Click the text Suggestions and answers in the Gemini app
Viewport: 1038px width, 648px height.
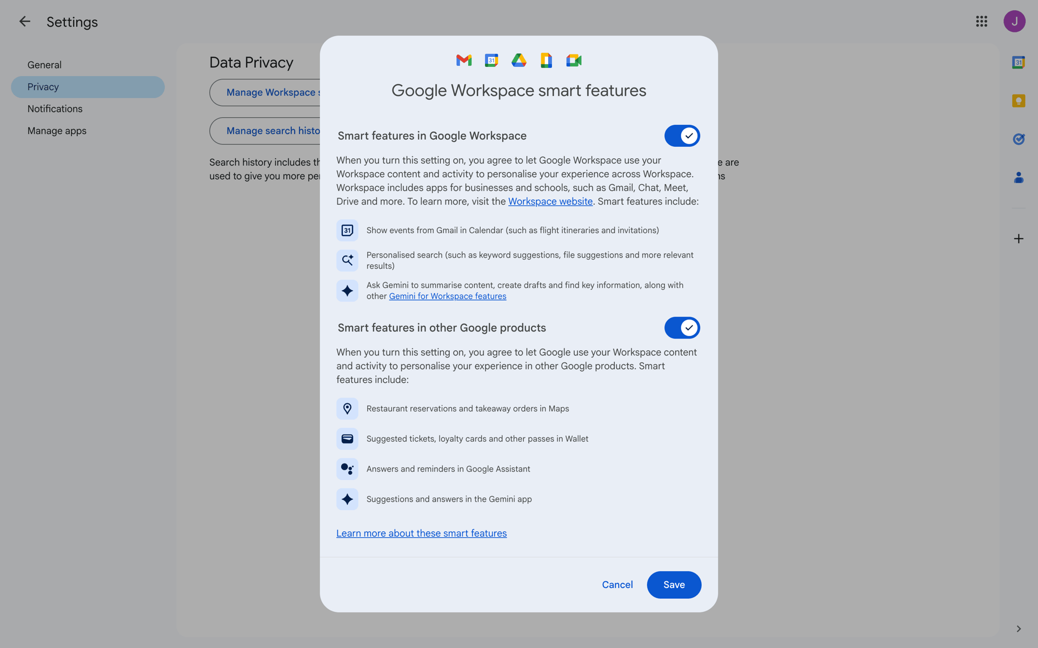pyautogui.click(x=449, y=500)
